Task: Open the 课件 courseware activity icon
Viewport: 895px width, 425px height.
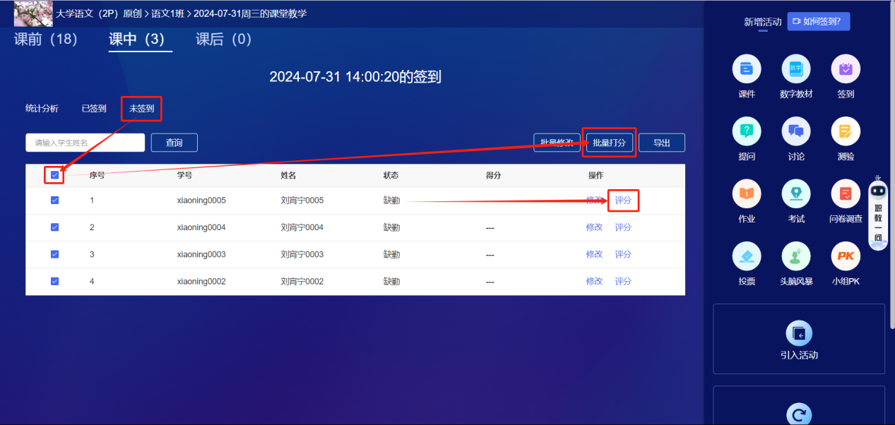Action: [747, 69]
